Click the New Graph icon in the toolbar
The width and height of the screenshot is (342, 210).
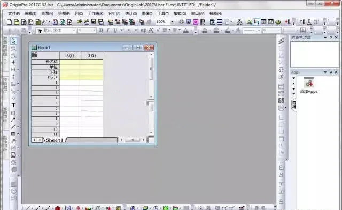31,22
